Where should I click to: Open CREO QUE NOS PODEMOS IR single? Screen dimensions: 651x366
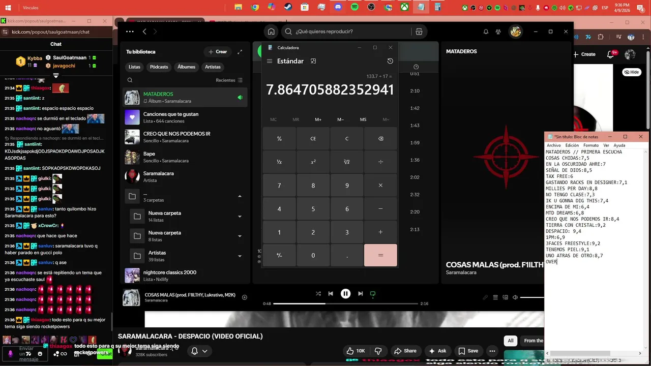(185, 137)
